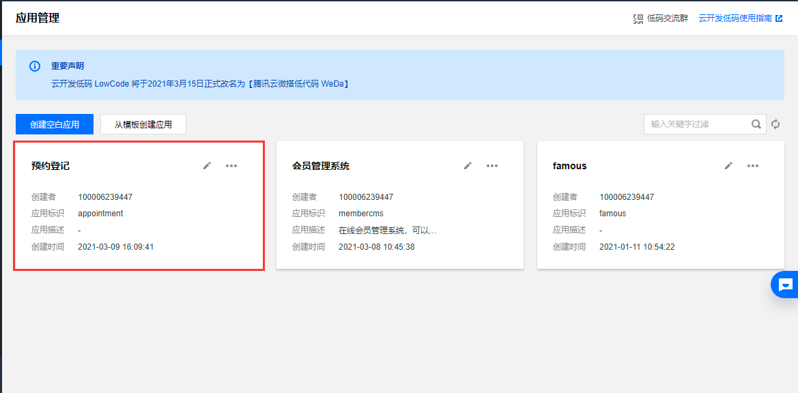The image size is (798, 393).
Task: Open the QR code icon for 低码交流群
Action: point(638,19)
